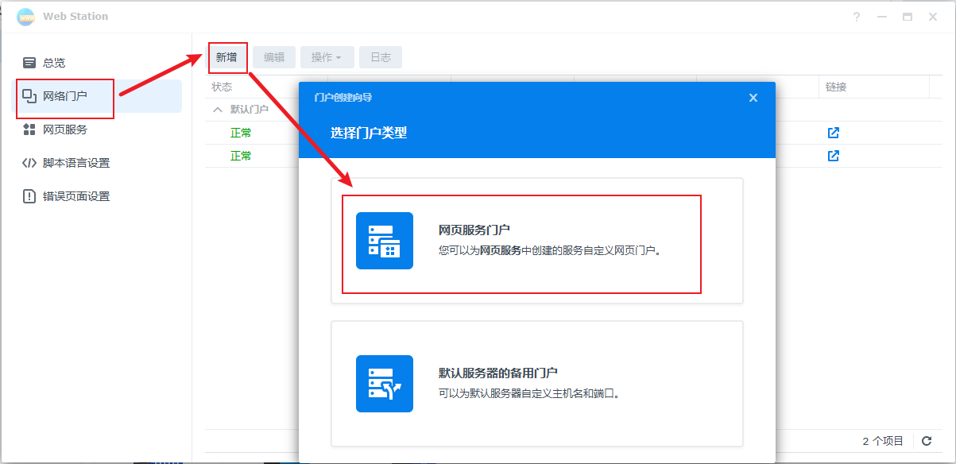Choose the 网页服务门户 option card
956x464 pixels.
pyautogui.click(x=537, y=241)
